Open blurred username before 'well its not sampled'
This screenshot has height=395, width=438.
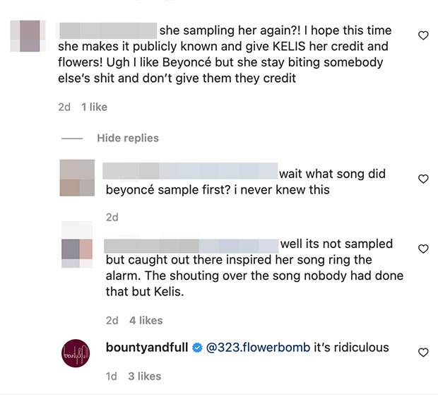190,244
